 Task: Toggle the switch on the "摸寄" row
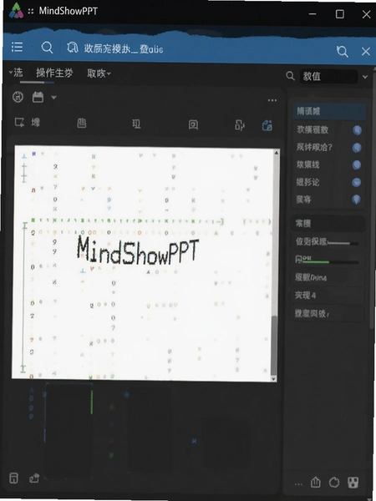pyautogui.click(x=356, y=200)
